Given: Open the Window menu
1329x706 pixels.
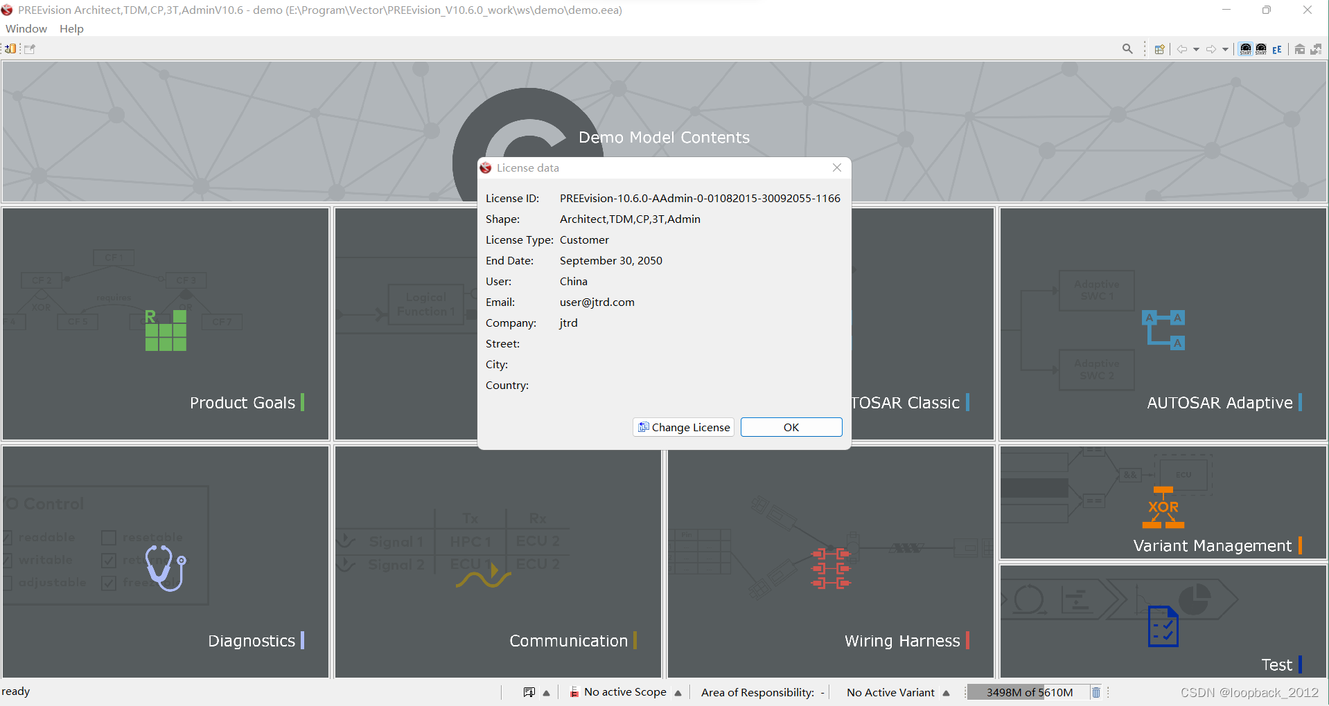Looking at the screenshot, I should tap(26, 28).
